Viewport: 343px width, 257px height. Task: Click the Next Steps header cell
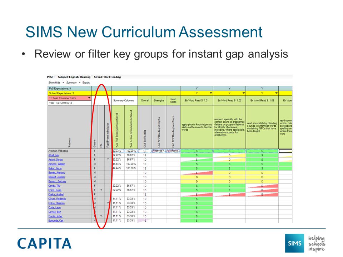click(x=173, y=101)
